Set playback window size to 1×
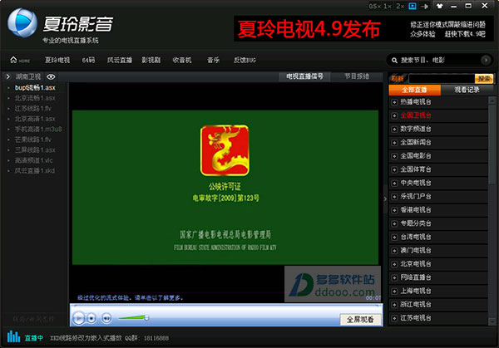The height and width of the screenshot is (348, 499). click(x=388, y=7)
